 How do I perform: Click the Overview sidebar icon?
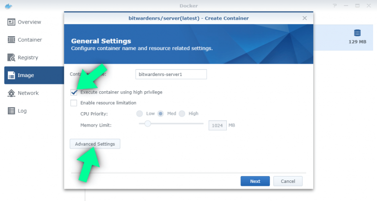coord(11,22)
